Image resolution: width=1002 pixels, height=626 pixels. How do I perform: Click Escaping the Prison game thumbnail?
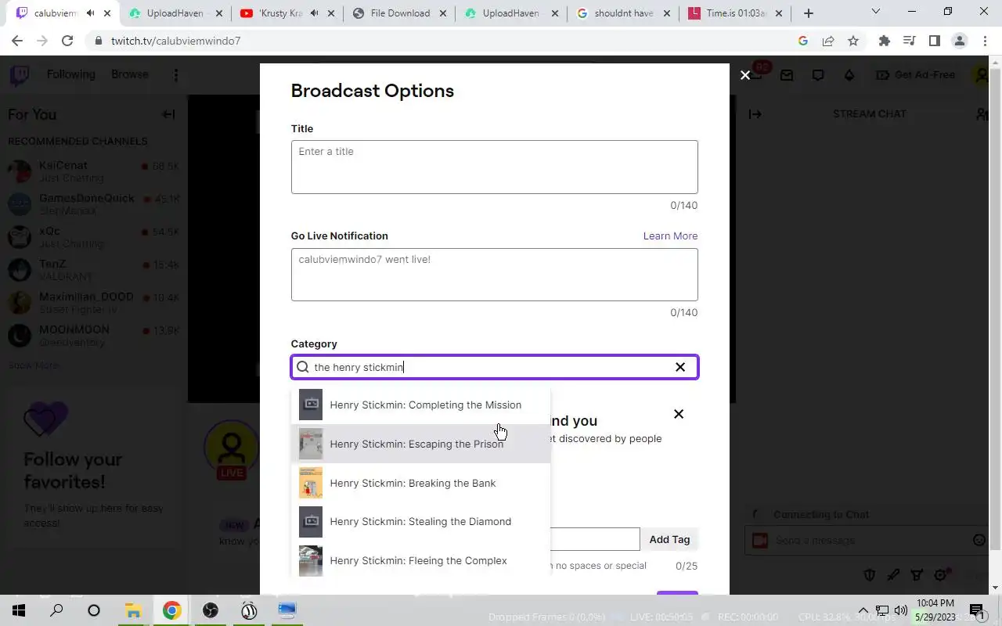311,444
